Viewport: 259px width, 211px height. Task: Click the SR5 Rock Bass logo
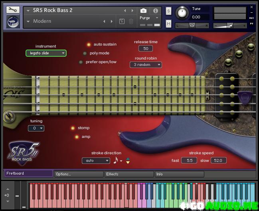point(23,153)
